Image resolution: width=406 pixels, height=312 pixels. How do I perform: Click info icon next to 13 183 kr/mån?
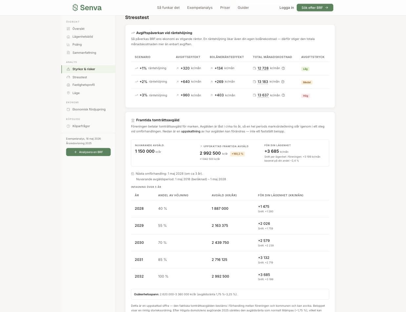coord(283,82)
